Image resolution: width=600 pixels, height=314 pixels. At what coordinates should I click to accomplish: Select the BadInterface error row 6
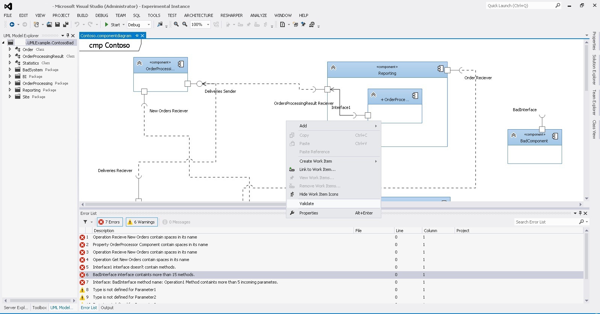[x=144, y=275]
